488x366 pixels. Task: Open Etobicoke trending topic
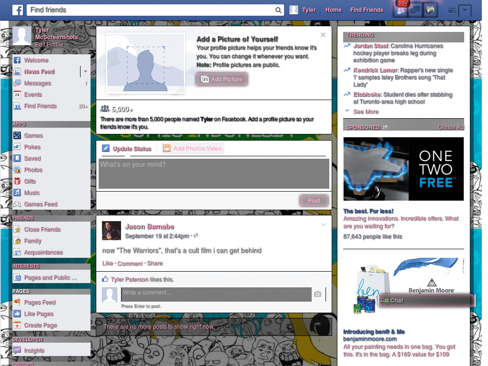(367, 95)
